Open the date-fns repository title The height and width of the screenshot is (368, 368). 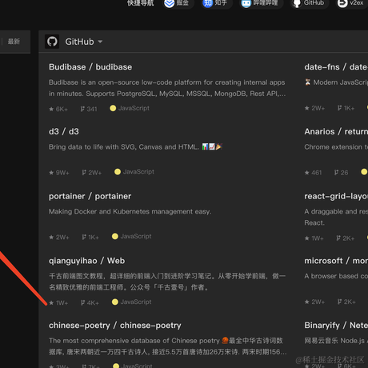coord(336,67)
